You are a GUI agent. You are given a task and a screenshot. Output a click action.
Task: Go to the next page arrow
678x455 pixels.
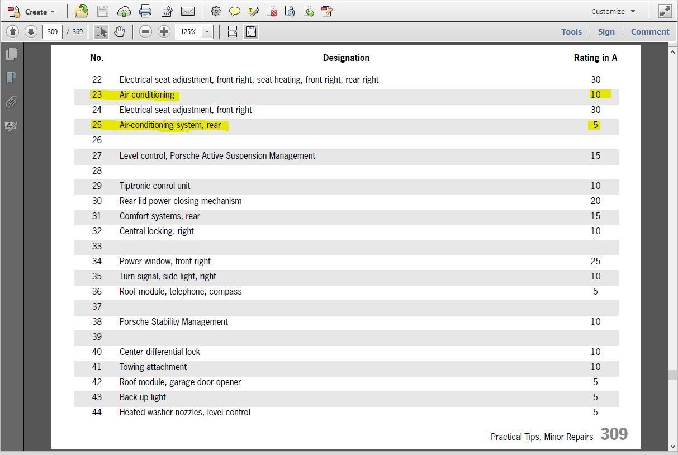point(31,32)
